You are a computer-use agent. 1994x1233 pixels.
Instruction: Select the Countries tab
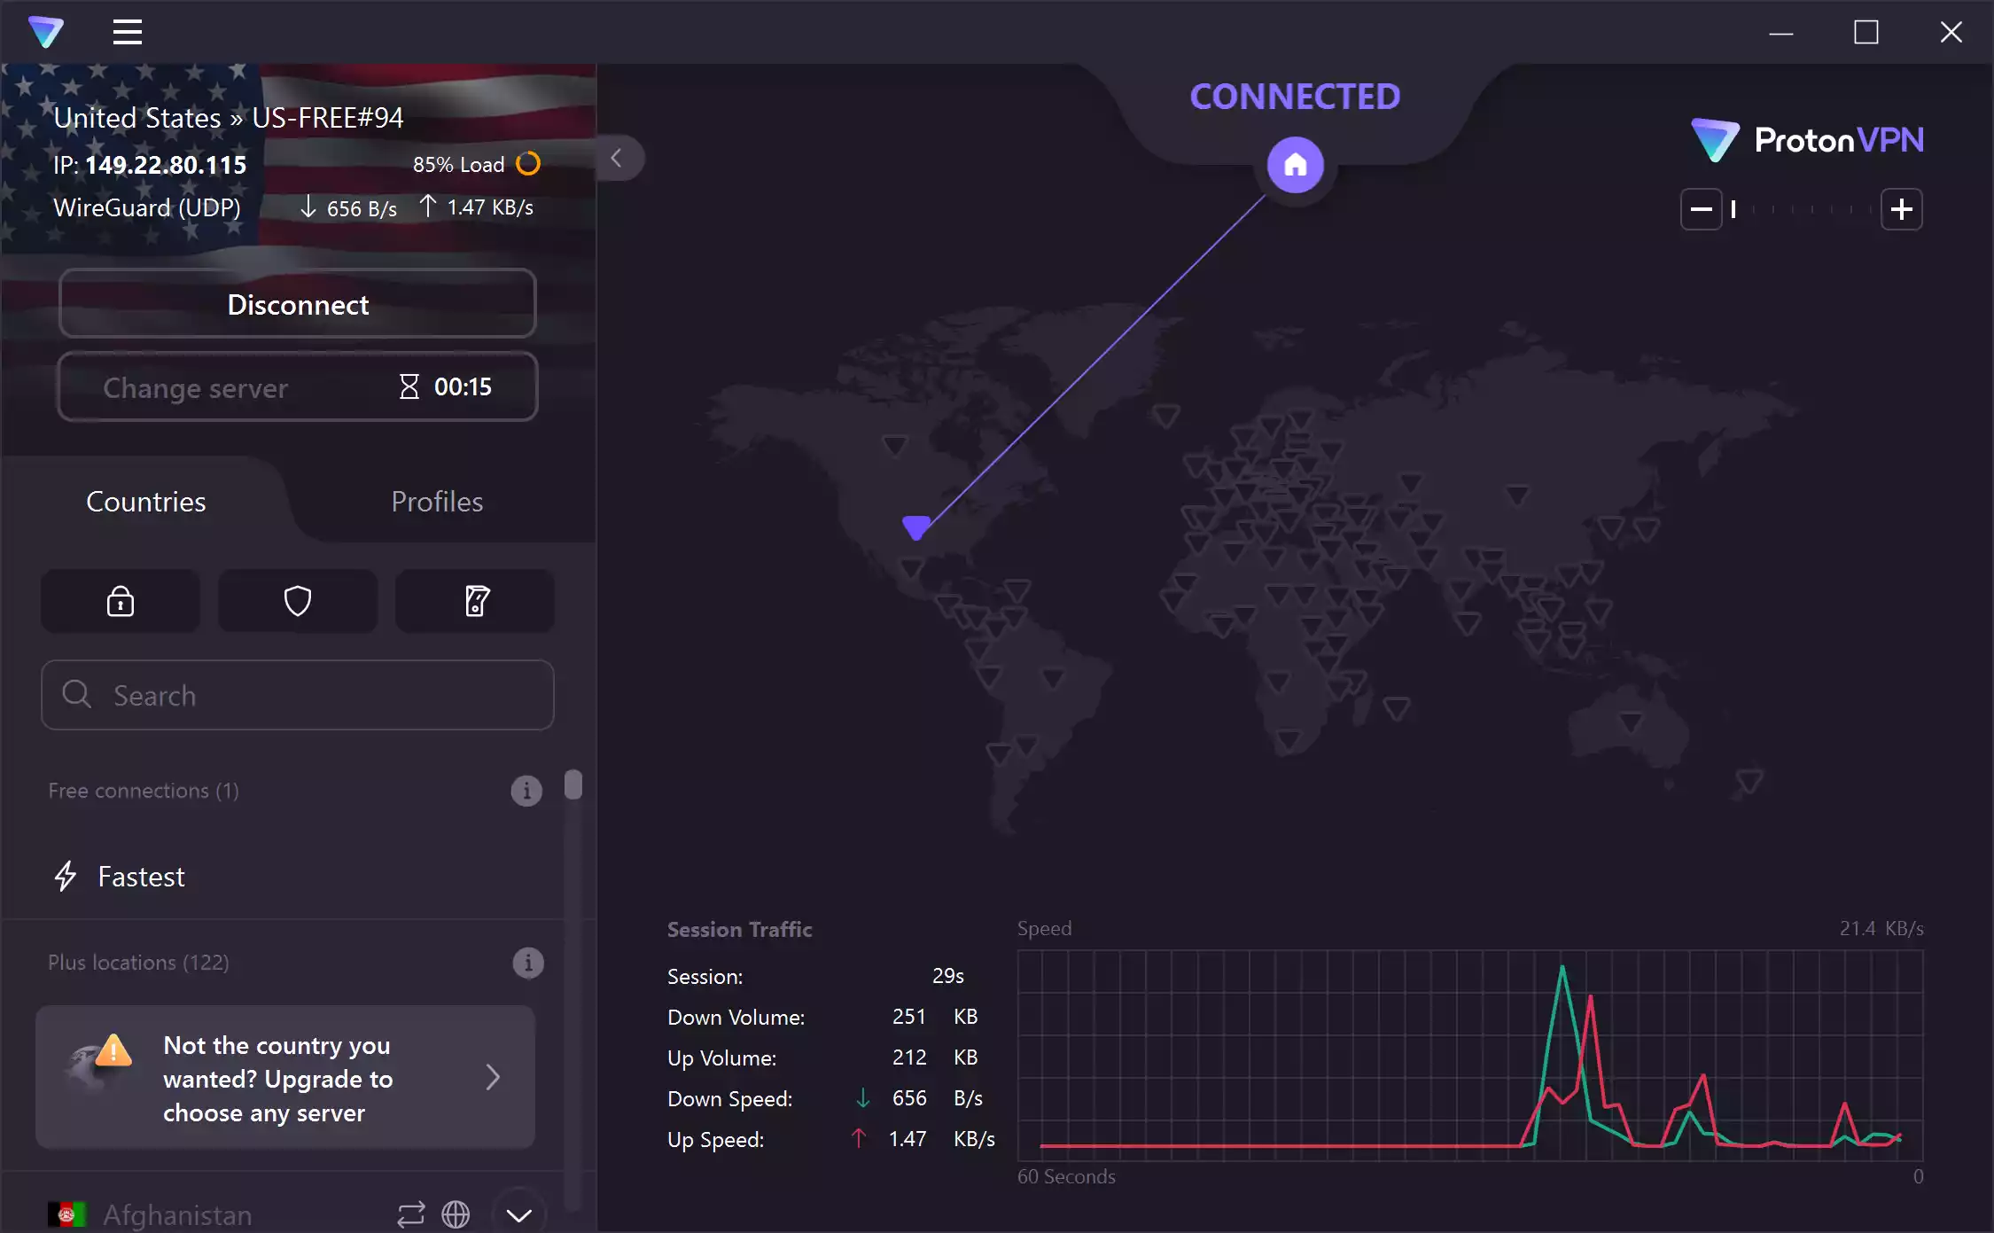(145, 501)
